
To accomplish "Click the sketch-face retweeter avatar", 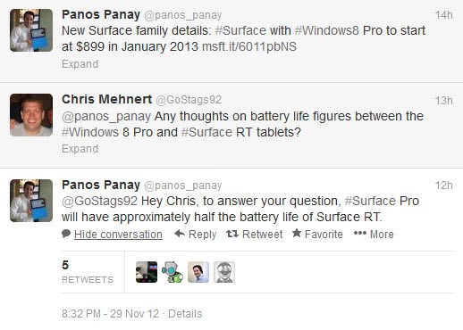I will pyautogui.click(x=224, y=272).
